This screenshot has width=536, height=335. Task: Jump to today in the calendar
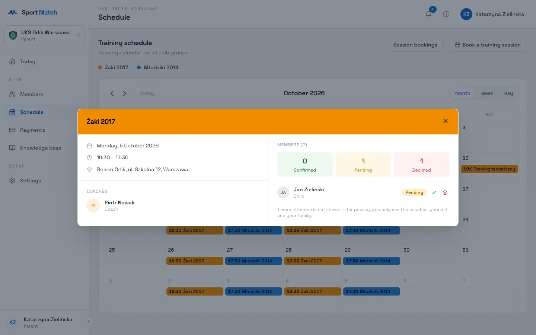pyautogui.click(x=147, y=93)
